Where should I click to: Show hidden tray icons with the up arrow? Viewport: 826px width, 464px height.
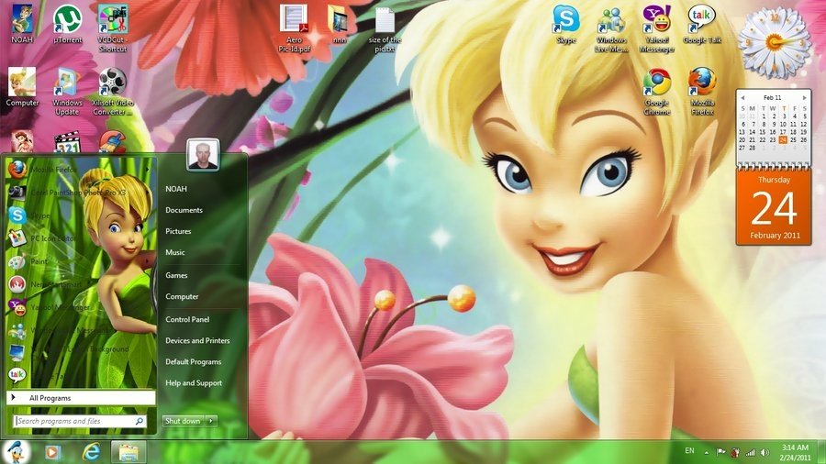tap(707, 452)
